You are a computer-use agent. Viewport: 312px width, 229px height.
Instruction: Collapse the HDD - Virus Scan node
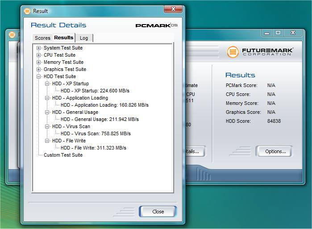47,126
